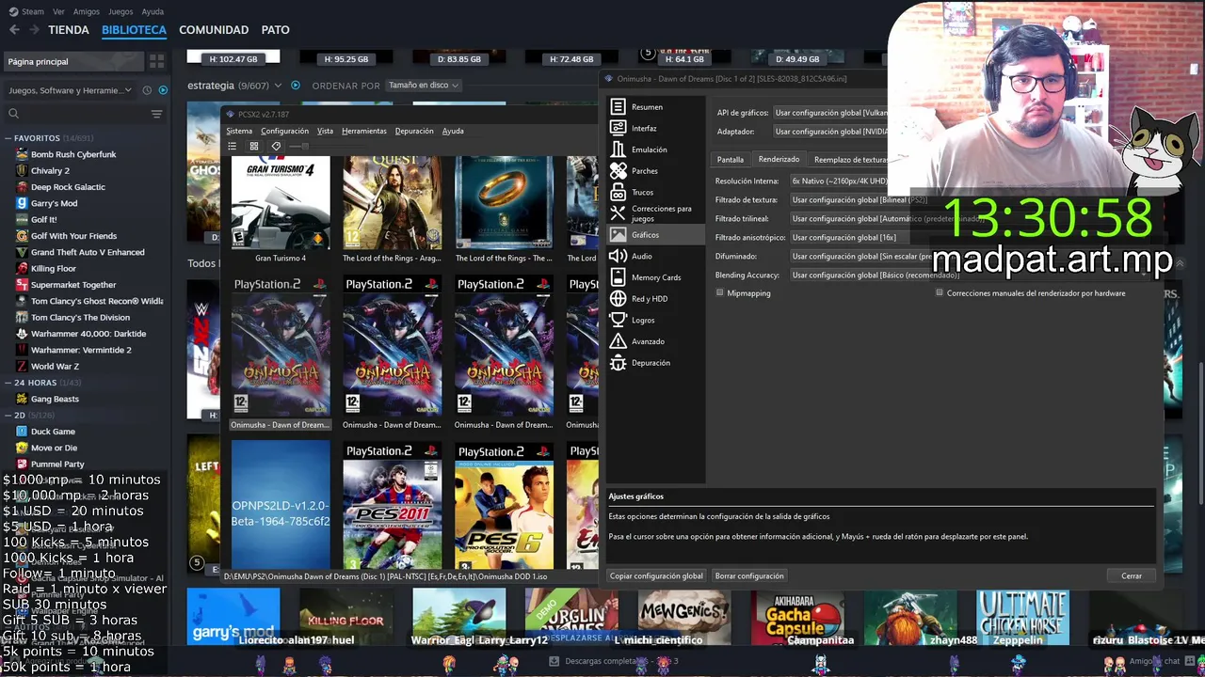1205x677 pixels.
Task: Open the Depuración bug icon
Action: tap(618, 363)
